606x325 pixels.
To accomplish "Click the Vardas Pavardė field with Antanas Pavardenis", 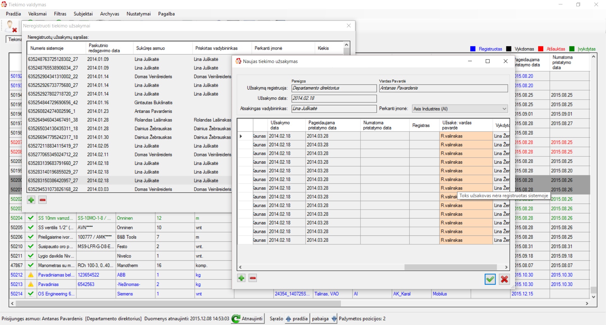I will pos(443,88).
